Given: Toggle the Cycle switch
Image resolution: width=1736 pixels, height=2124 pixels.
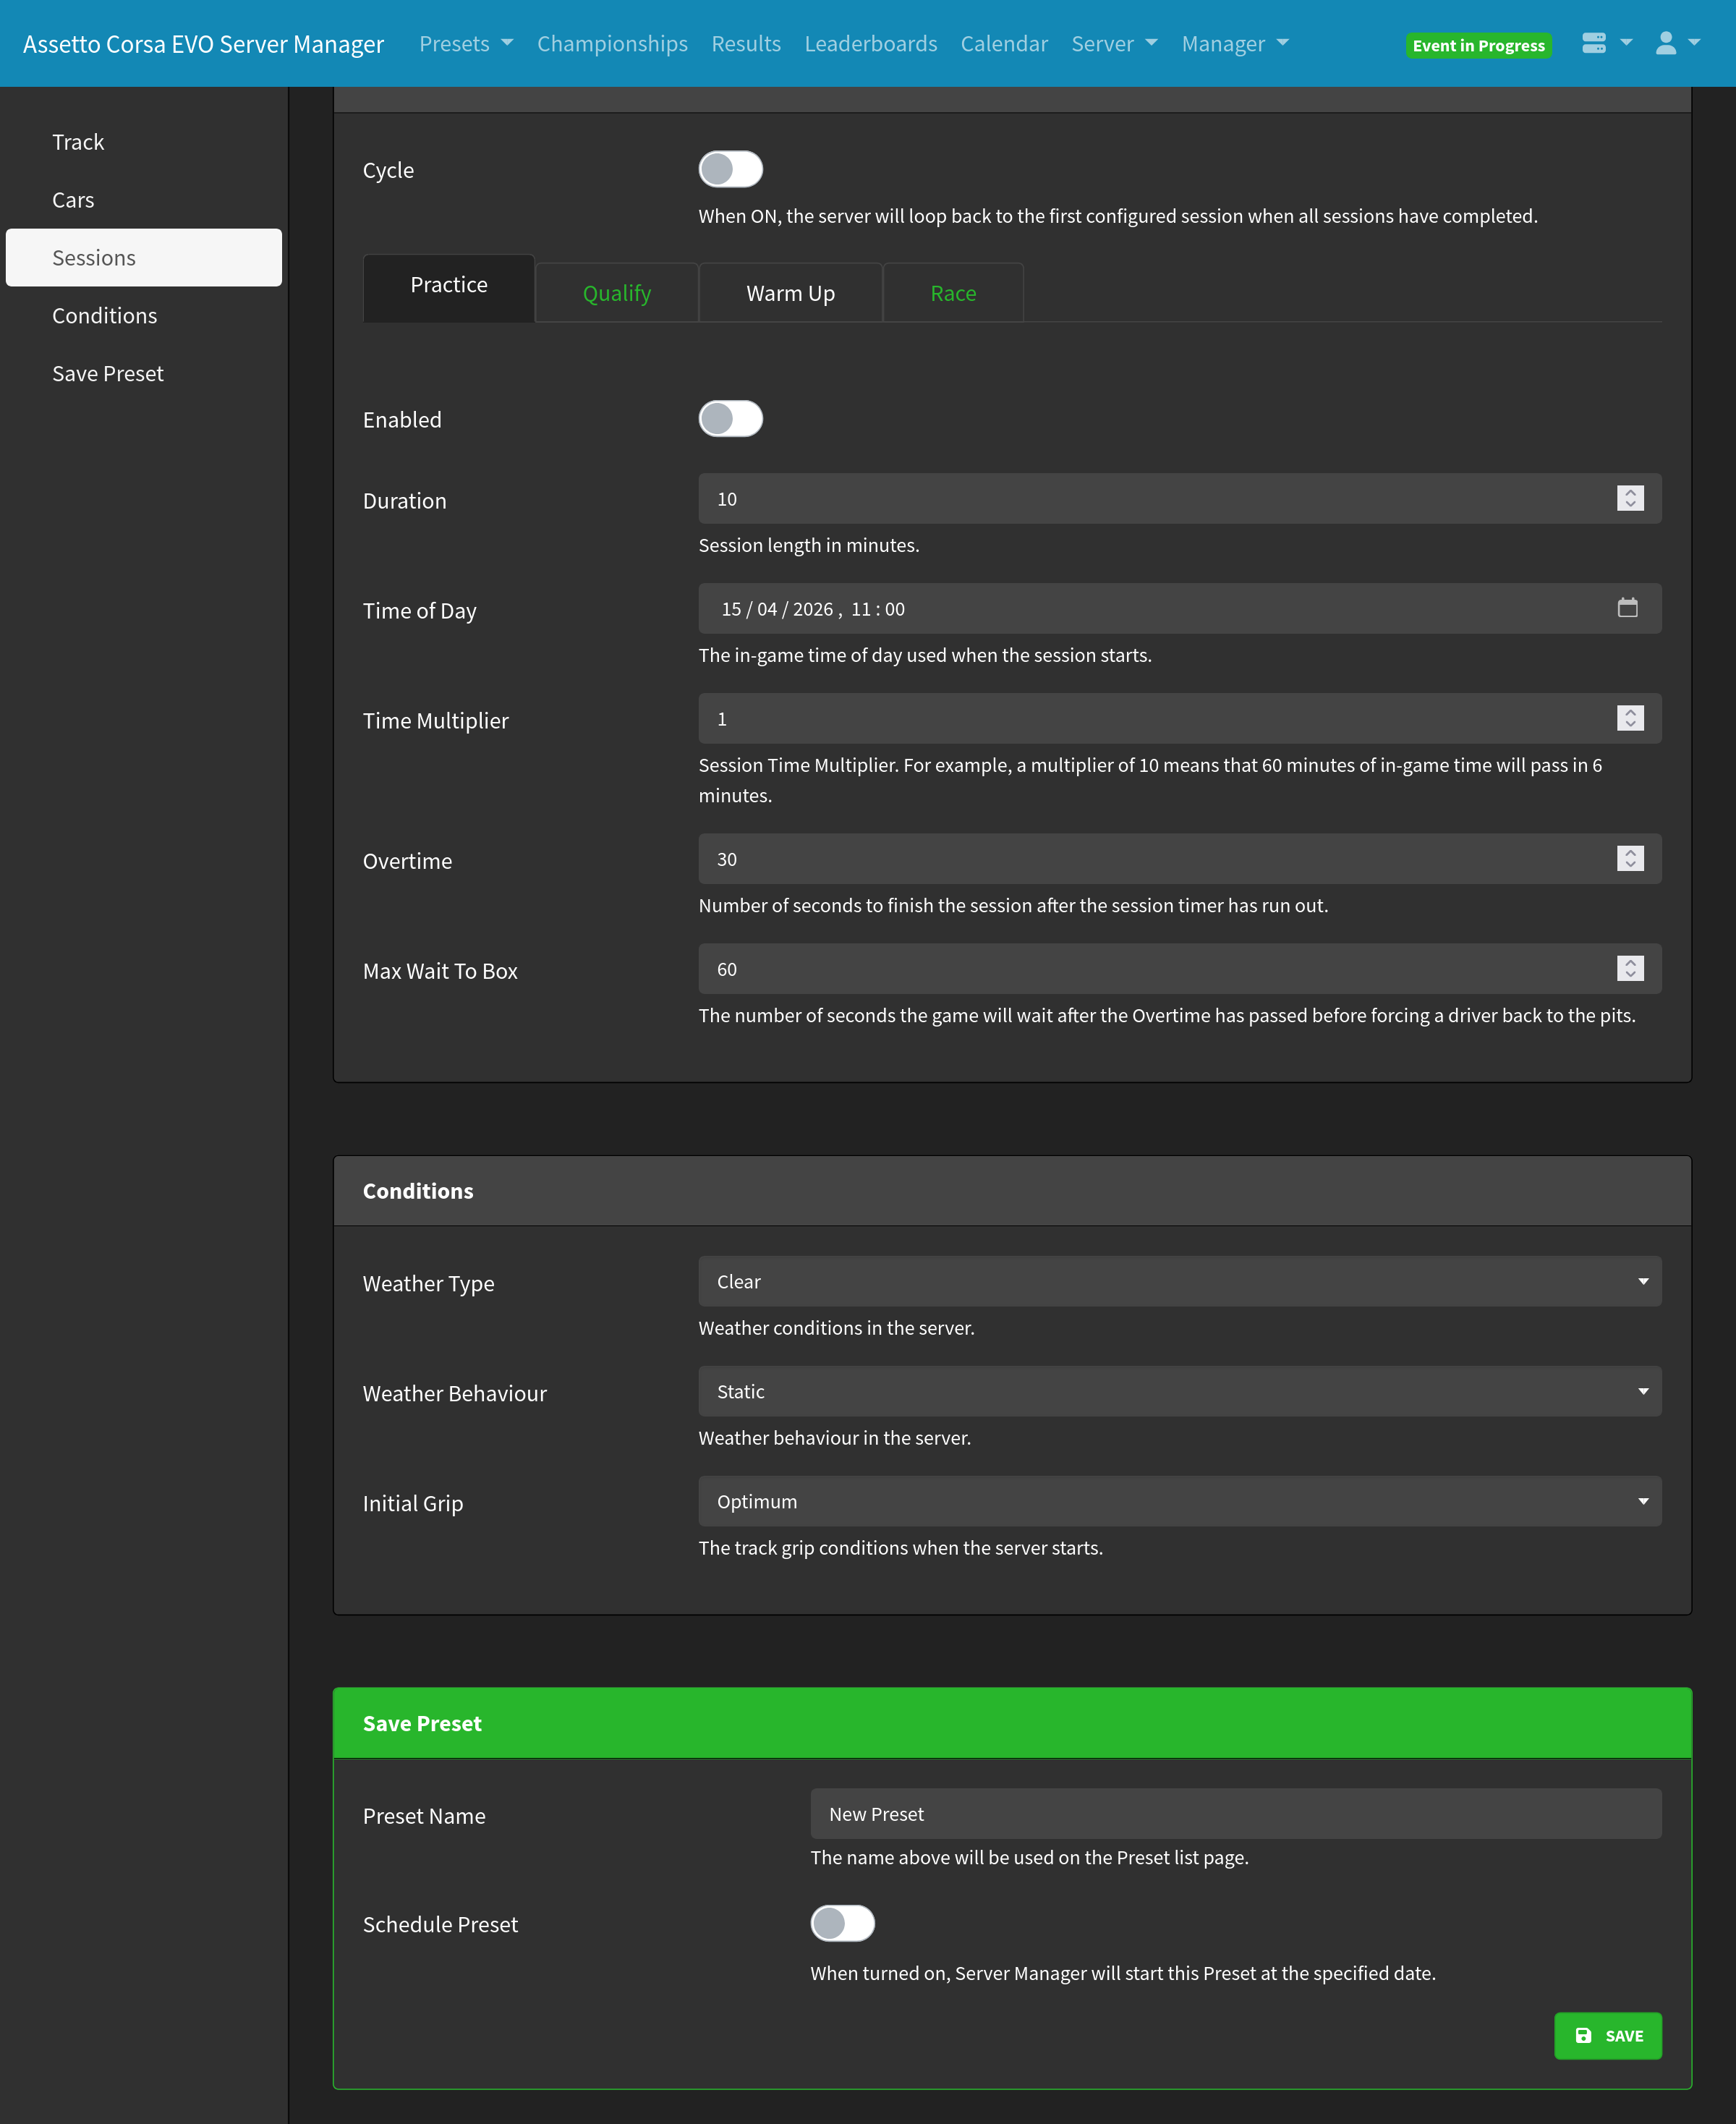Looking at the screenshot, I should pyautogui.click(x=730, y=169).
